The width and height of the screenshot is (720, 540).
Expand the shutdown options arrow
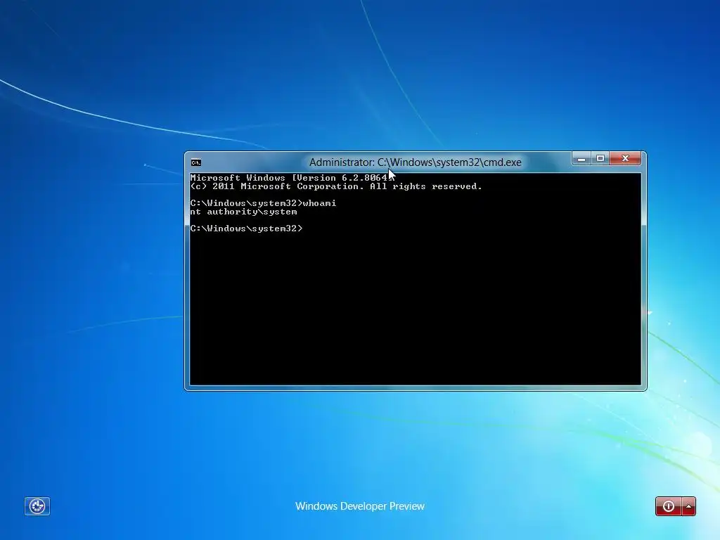689,506
